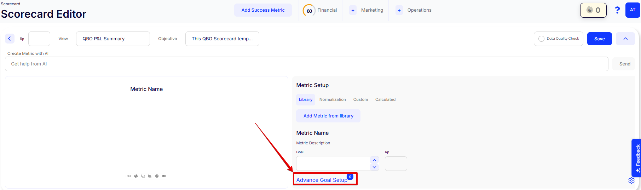The width and height of the screenshot is (641, 190).
Task: Click the Get help from AI field
Action: click(306, 64)
